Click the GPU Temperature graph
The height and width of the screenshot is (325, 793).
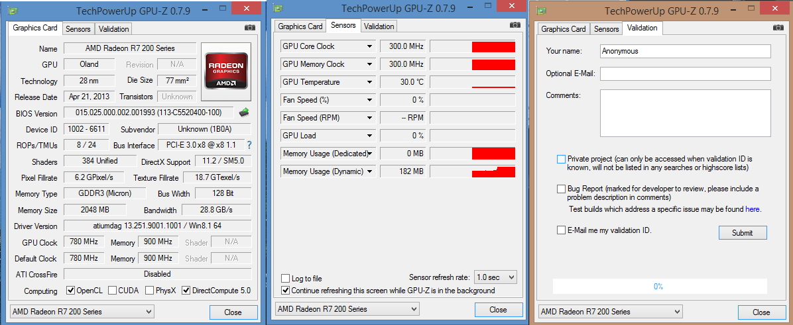[472, 82]
